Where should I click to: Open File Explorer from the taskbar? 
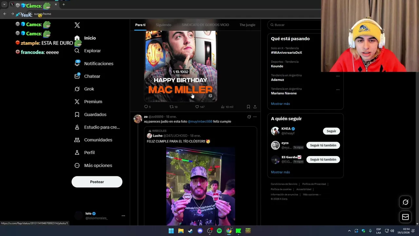point(181,231)
